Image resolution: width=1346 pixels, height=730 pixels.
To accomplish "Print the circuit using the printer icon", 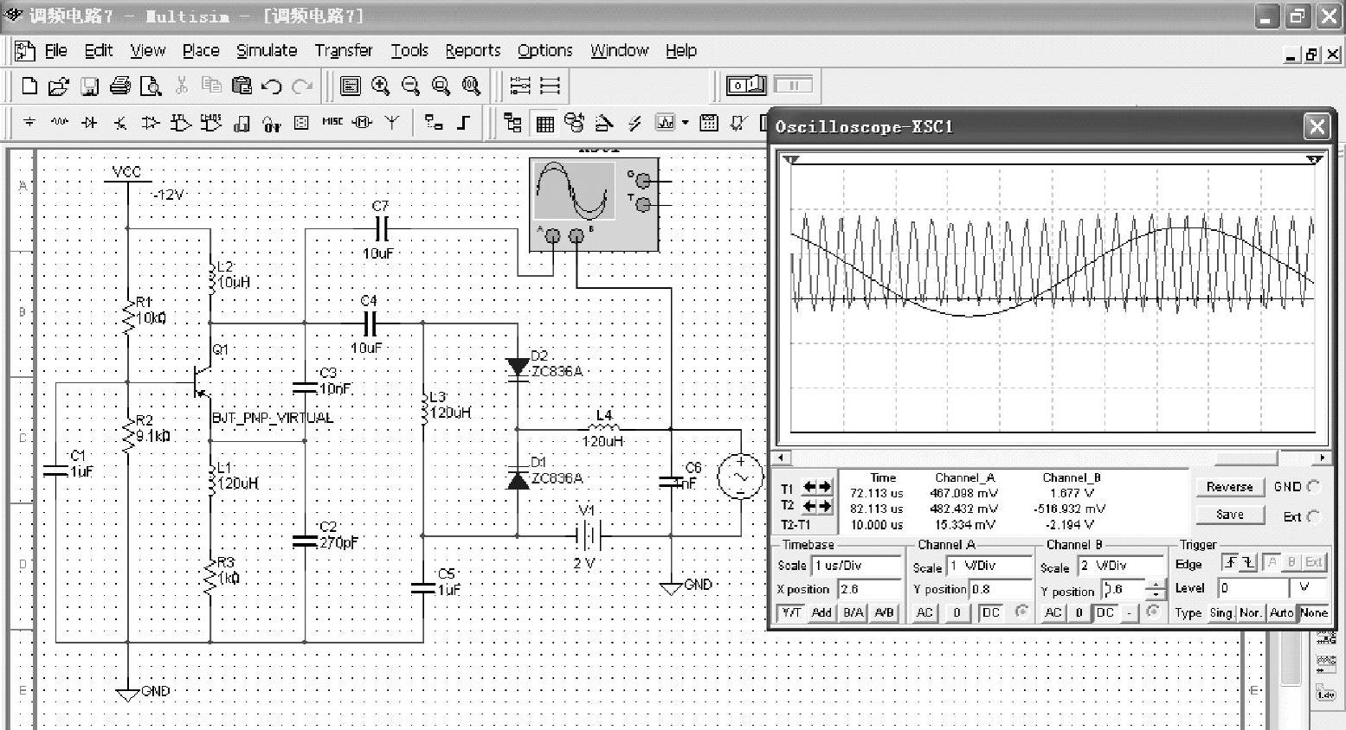I will click(x=120, y=86).
